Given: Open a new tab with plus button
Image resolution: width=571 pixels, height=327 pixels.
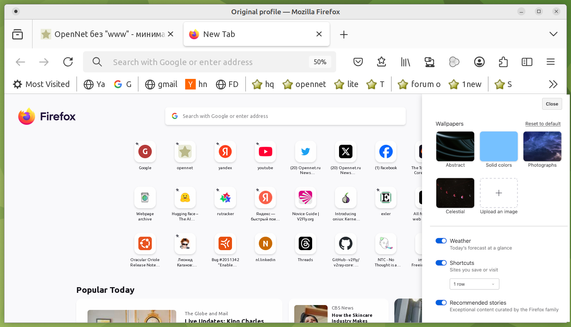Looking at the screenshot, I should [344, 35].
